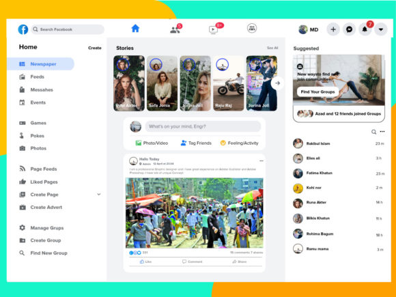Share the Hallo Today post

pos(240,261)
